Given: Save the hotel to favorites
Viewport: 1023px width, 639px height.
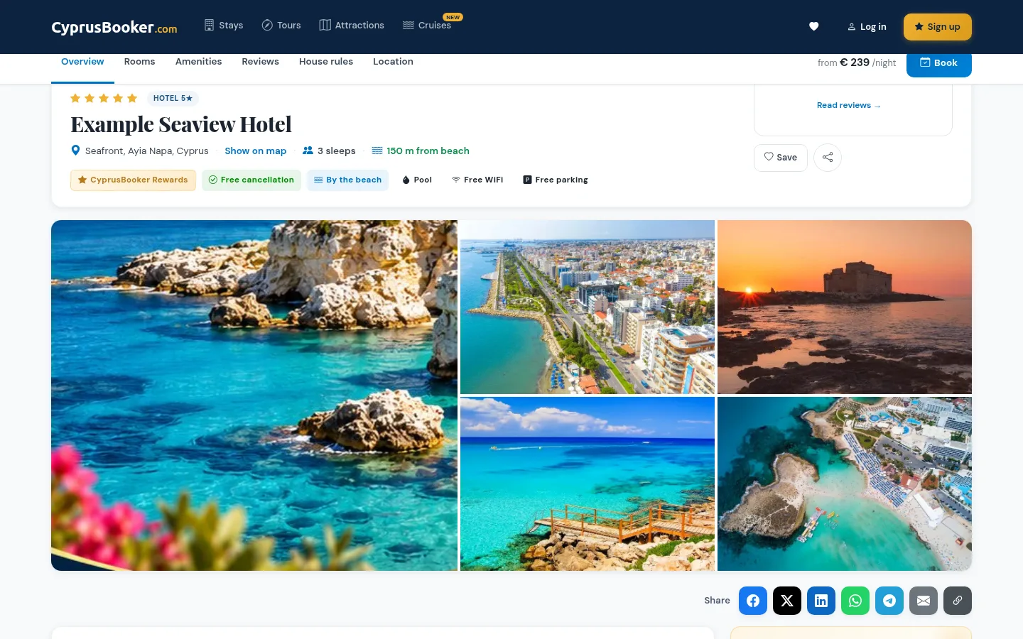Looking at the screenshot, I should click(781, 158).
